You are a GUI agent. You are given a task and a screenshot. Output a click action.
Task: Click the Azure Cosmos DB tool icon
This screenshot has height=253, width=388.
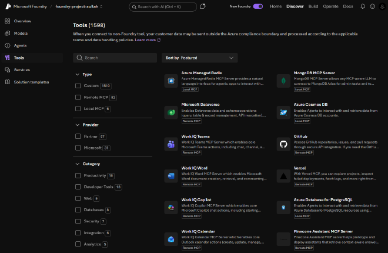pos(283,112)
